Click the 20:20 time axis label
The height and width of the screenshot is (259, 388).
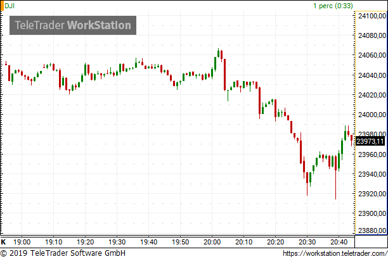(x=275, y=242)
